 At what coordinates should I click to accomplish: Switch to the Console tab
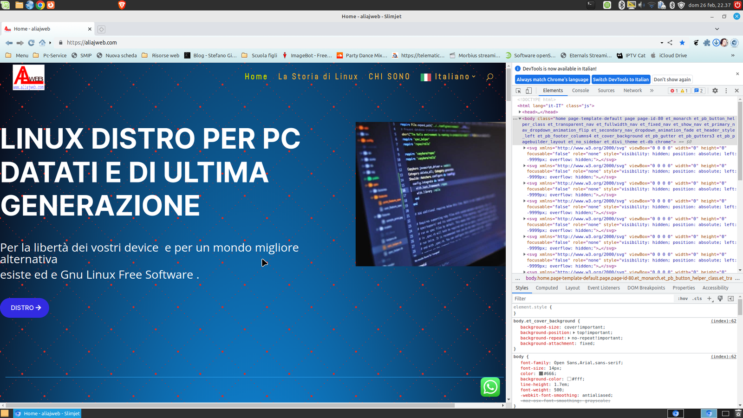point(580,91)
